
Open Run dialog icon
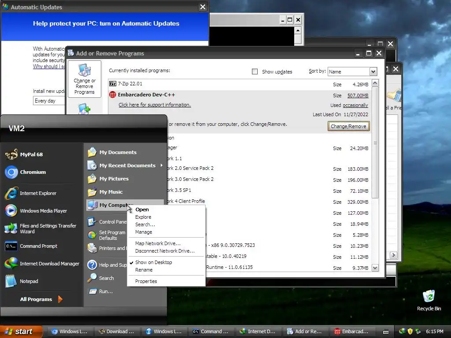coord(92,291)
